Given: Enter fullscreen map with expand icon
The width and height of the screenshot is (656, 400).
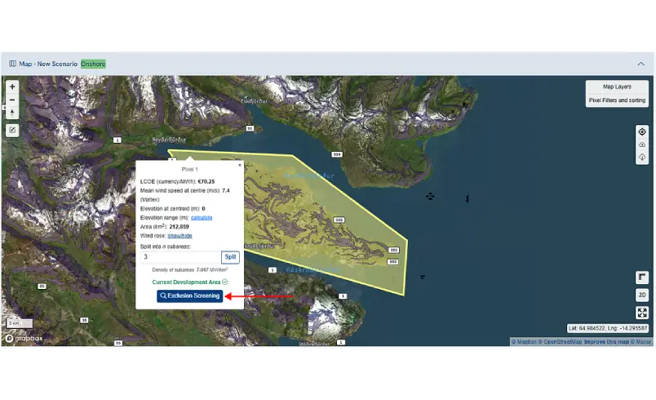Looking at the screenshot, I should pos(642,313).
